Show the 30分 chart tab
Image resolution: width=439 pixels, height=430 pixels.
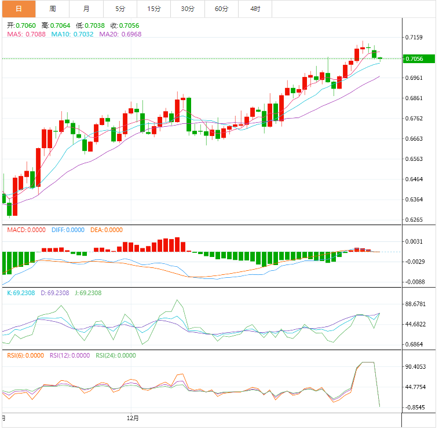pos(188,9)
